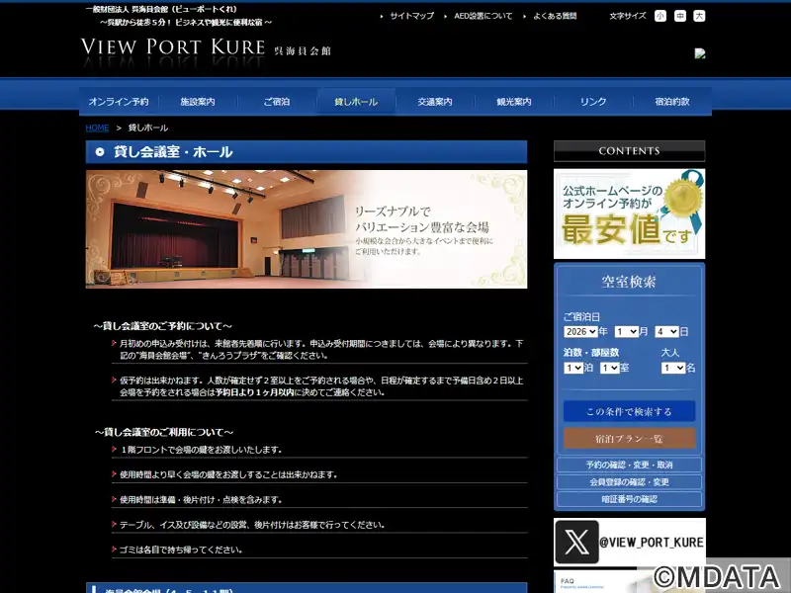Image resolution: width=791 pixels, height=593 pixels.
Task: Open the 貸しホール navigation tab
Action: tap(356, 102)
